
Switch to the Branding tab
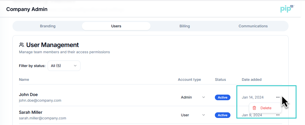[x=48, y=26]
